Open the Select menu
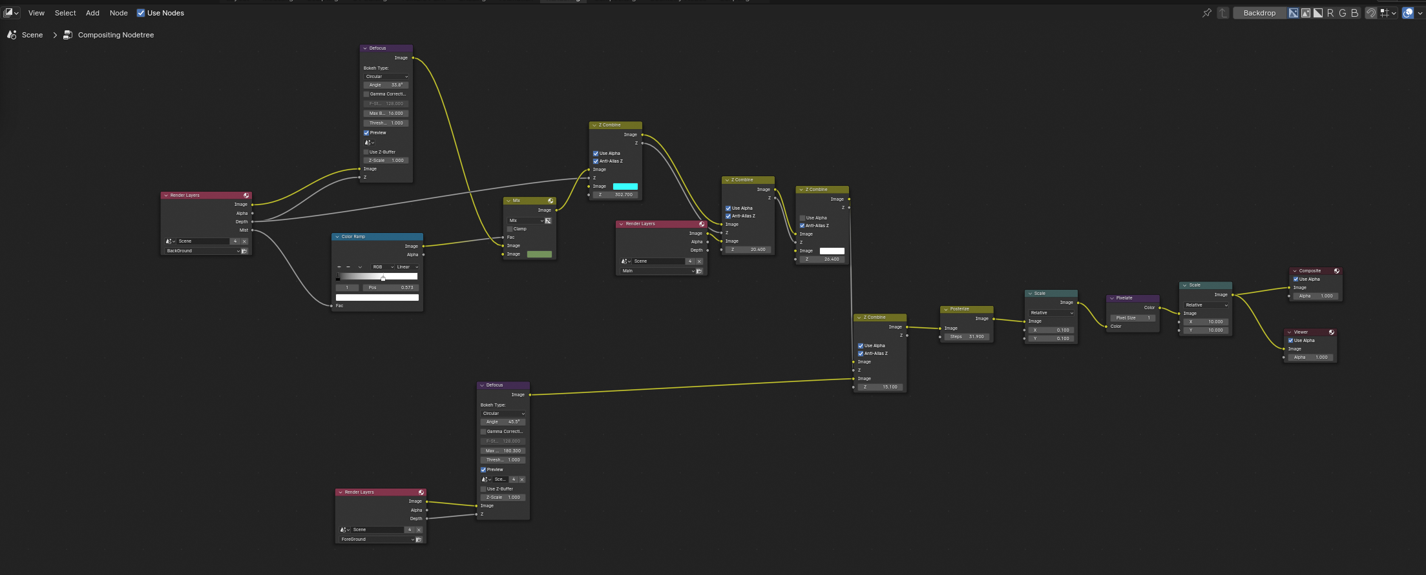Viewport: 1426px width, 575px height. click(x=65, y=13)
